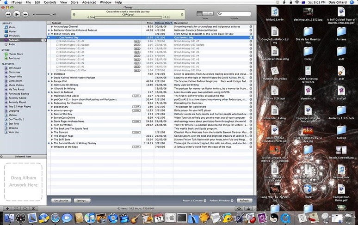Viewport: 358px width, 225px height.
Task: Select Radio in the Library sidebar
Action: click(12, 44)
